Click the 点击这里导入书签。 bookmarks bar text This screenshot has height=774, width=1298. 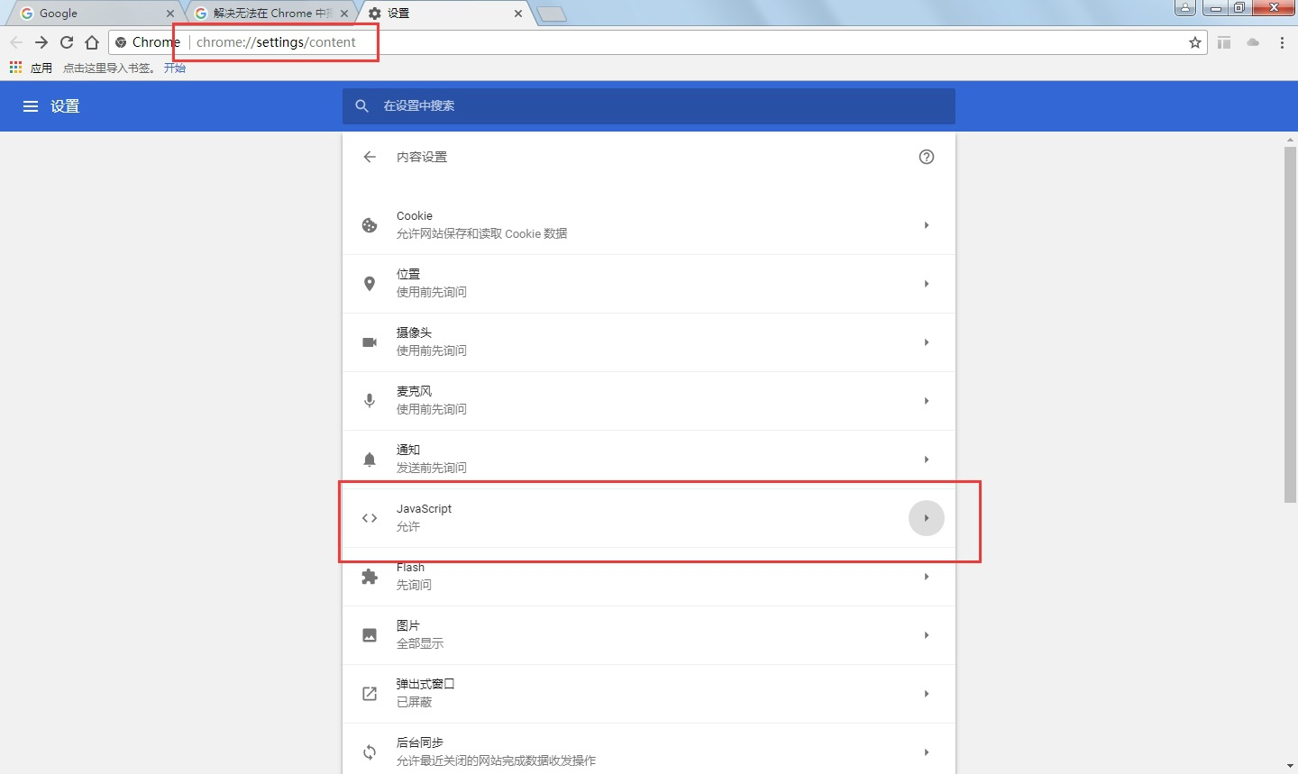coord(109,68)
